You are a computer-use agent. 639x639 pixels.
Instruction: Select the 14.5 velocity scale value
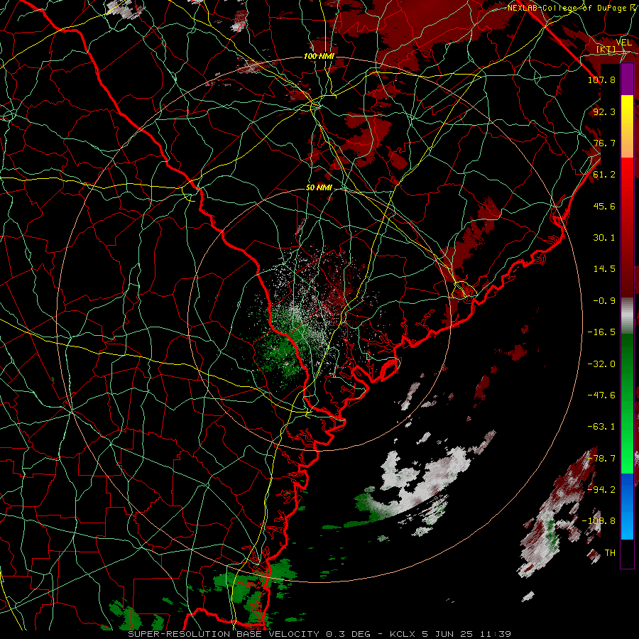coord(604,269)
